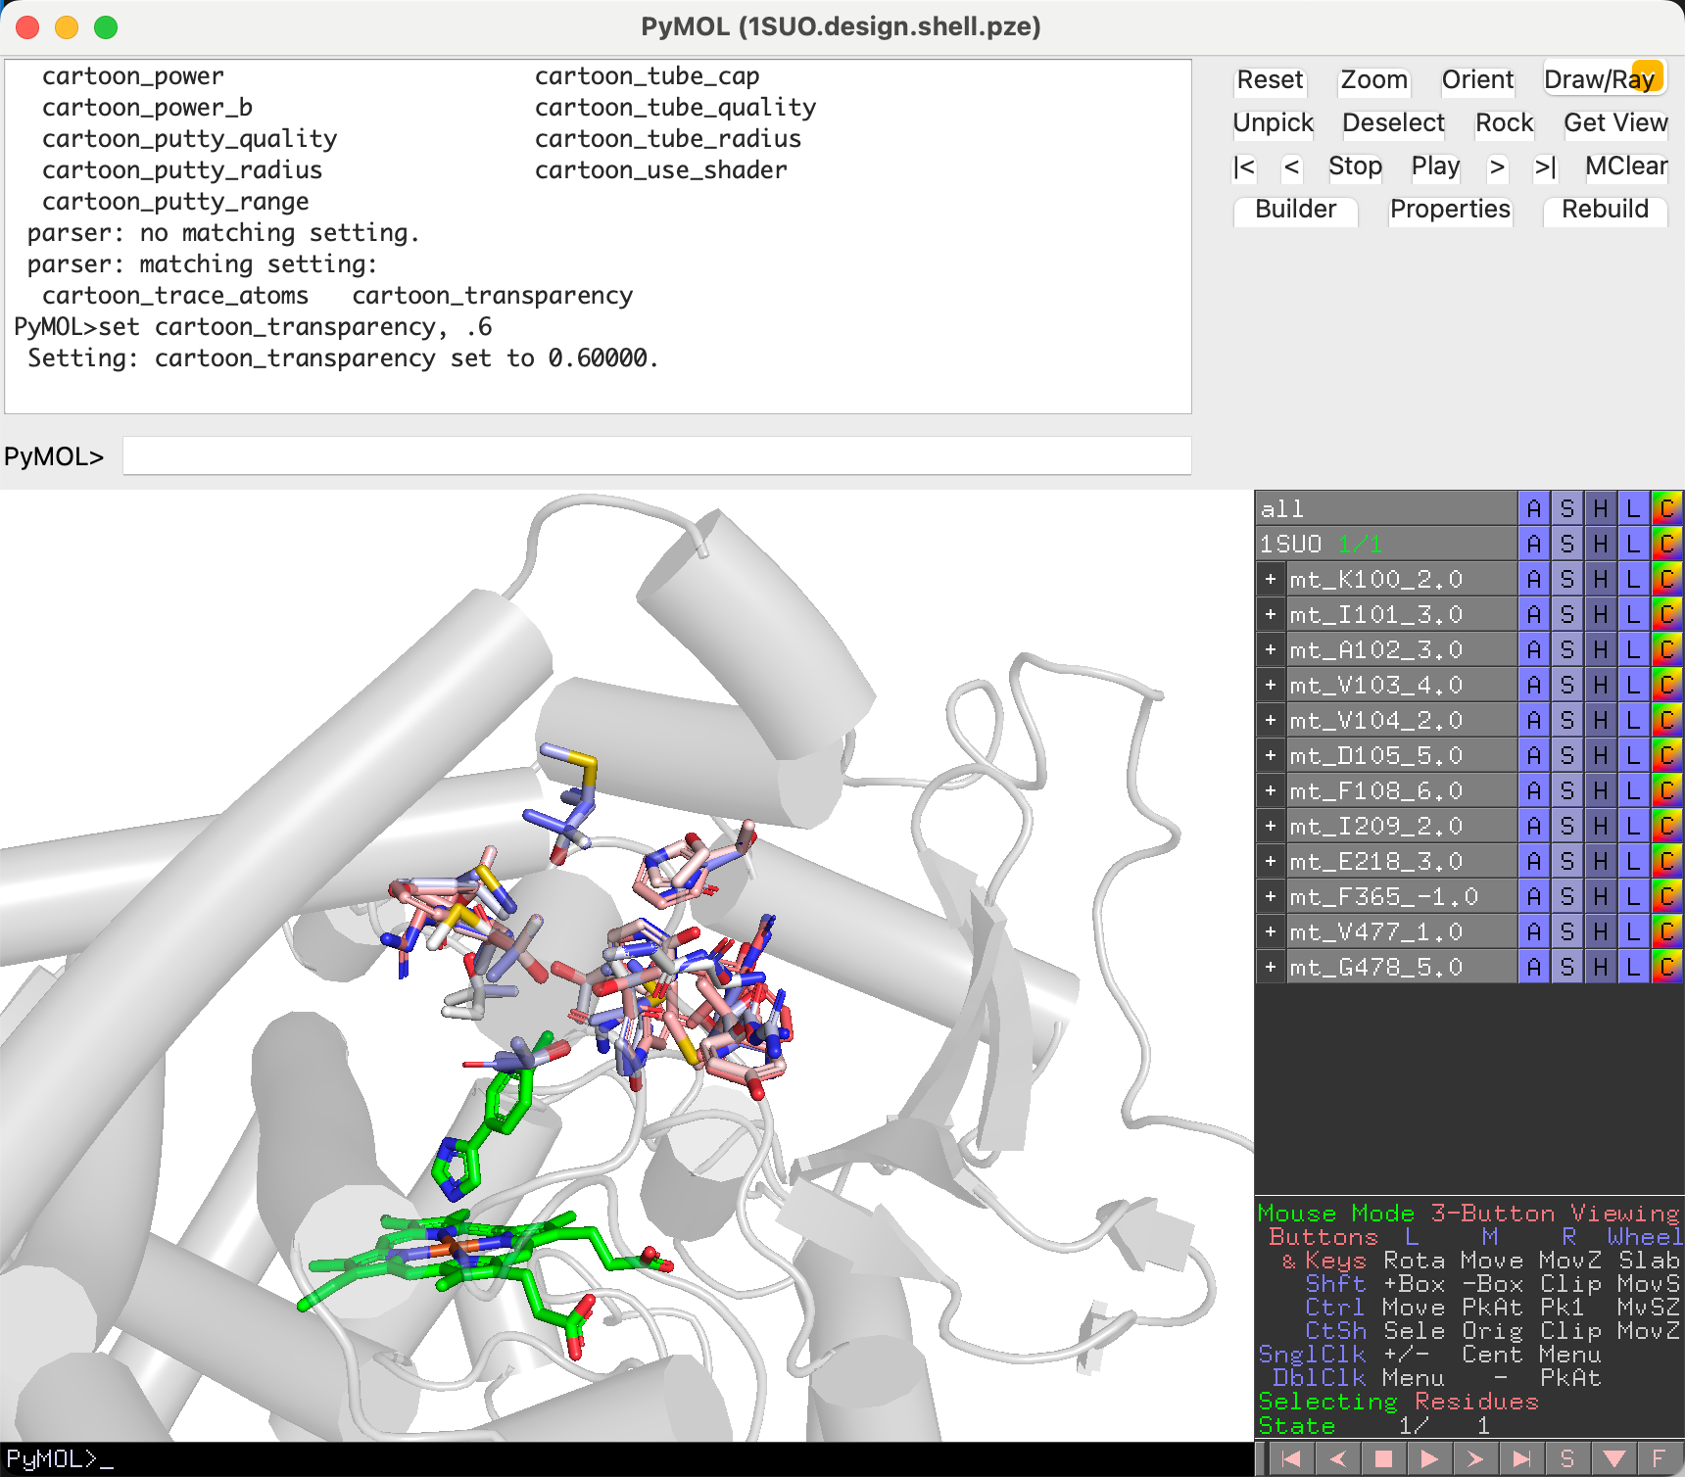Click the Orient button
Viewport: 1685px width, 1477px height.
coord(1477,80)
